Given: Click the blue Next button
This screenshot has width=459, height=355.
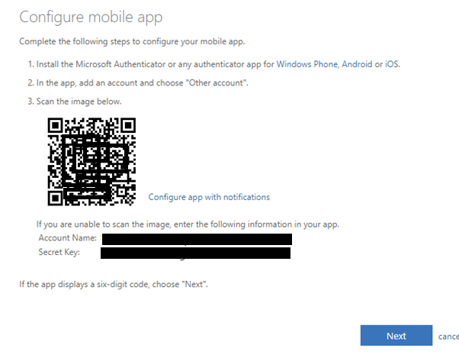Looking at the screenshot, I should tap(396, 335).
